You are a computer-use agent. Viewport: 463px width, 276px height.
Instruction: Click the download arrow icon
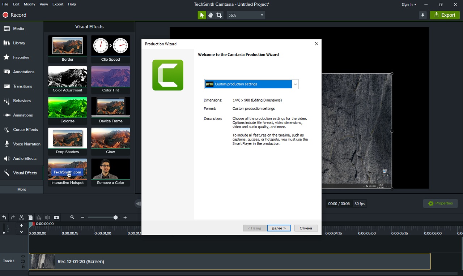(422, 15)
